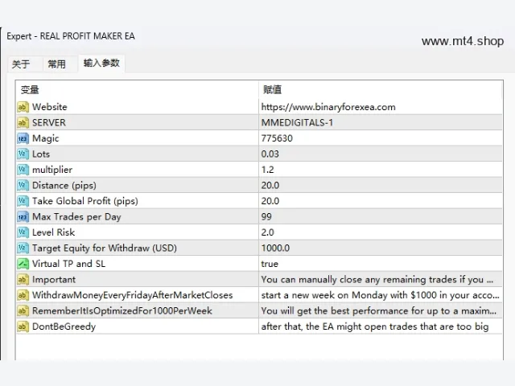The height and width of the screenshot is (386, 515).
Task: Edit the multiplier value 1.2
Action: tap(267, 170)
